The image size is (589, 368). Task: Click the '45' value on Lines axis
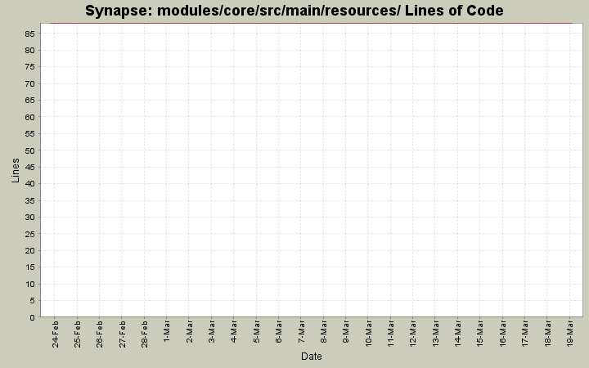[30, 167]
